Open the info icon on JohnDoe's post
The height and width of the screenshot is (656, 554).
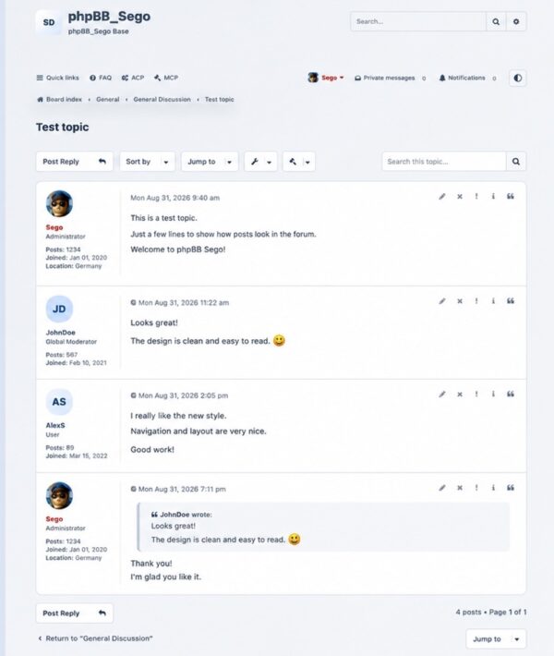pos(493,301)
